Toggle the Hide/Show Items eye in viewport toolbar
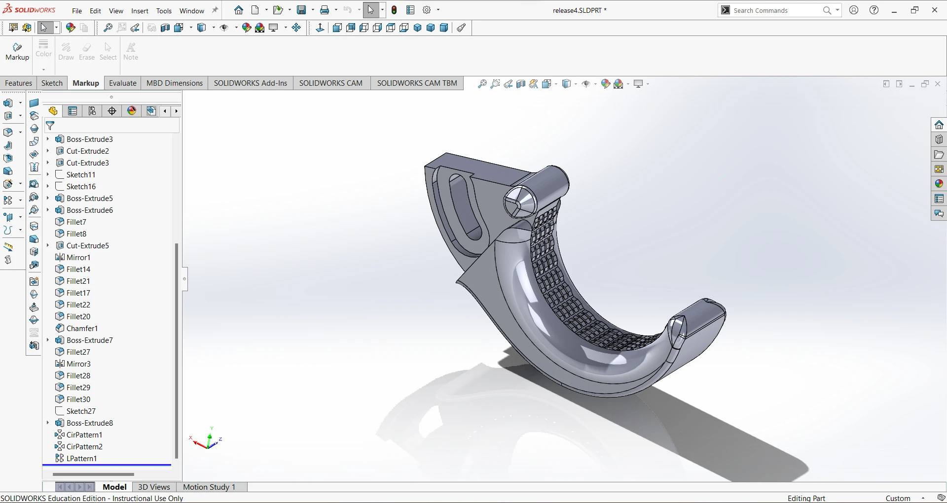Image resolution: width=947 pixels, height=503 pixels. [586, 84]
